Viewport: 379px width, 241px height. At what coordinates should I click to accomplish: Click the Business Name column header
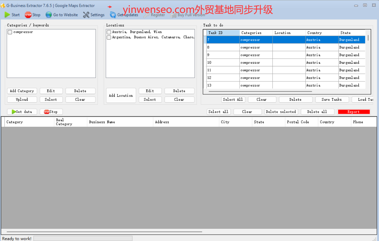(120, 122)
